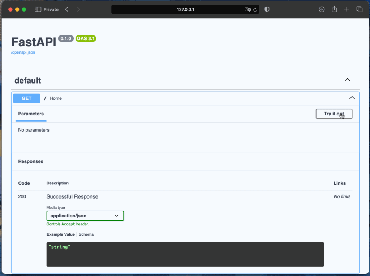Open the Media type application/json dropdown
The image size is (370, 276).
click(x=85, y=216)
